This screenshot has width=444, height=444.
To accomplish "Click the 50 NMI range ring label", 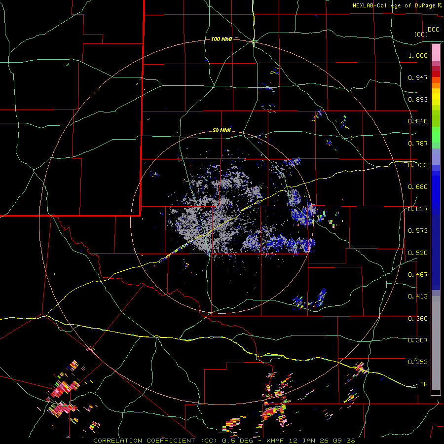I will pyautogui.click(x=222, y=131).
